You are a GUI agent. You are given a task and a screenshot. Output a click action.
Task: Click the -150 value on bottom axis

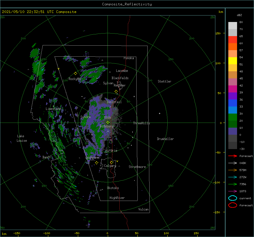[17, 233]
